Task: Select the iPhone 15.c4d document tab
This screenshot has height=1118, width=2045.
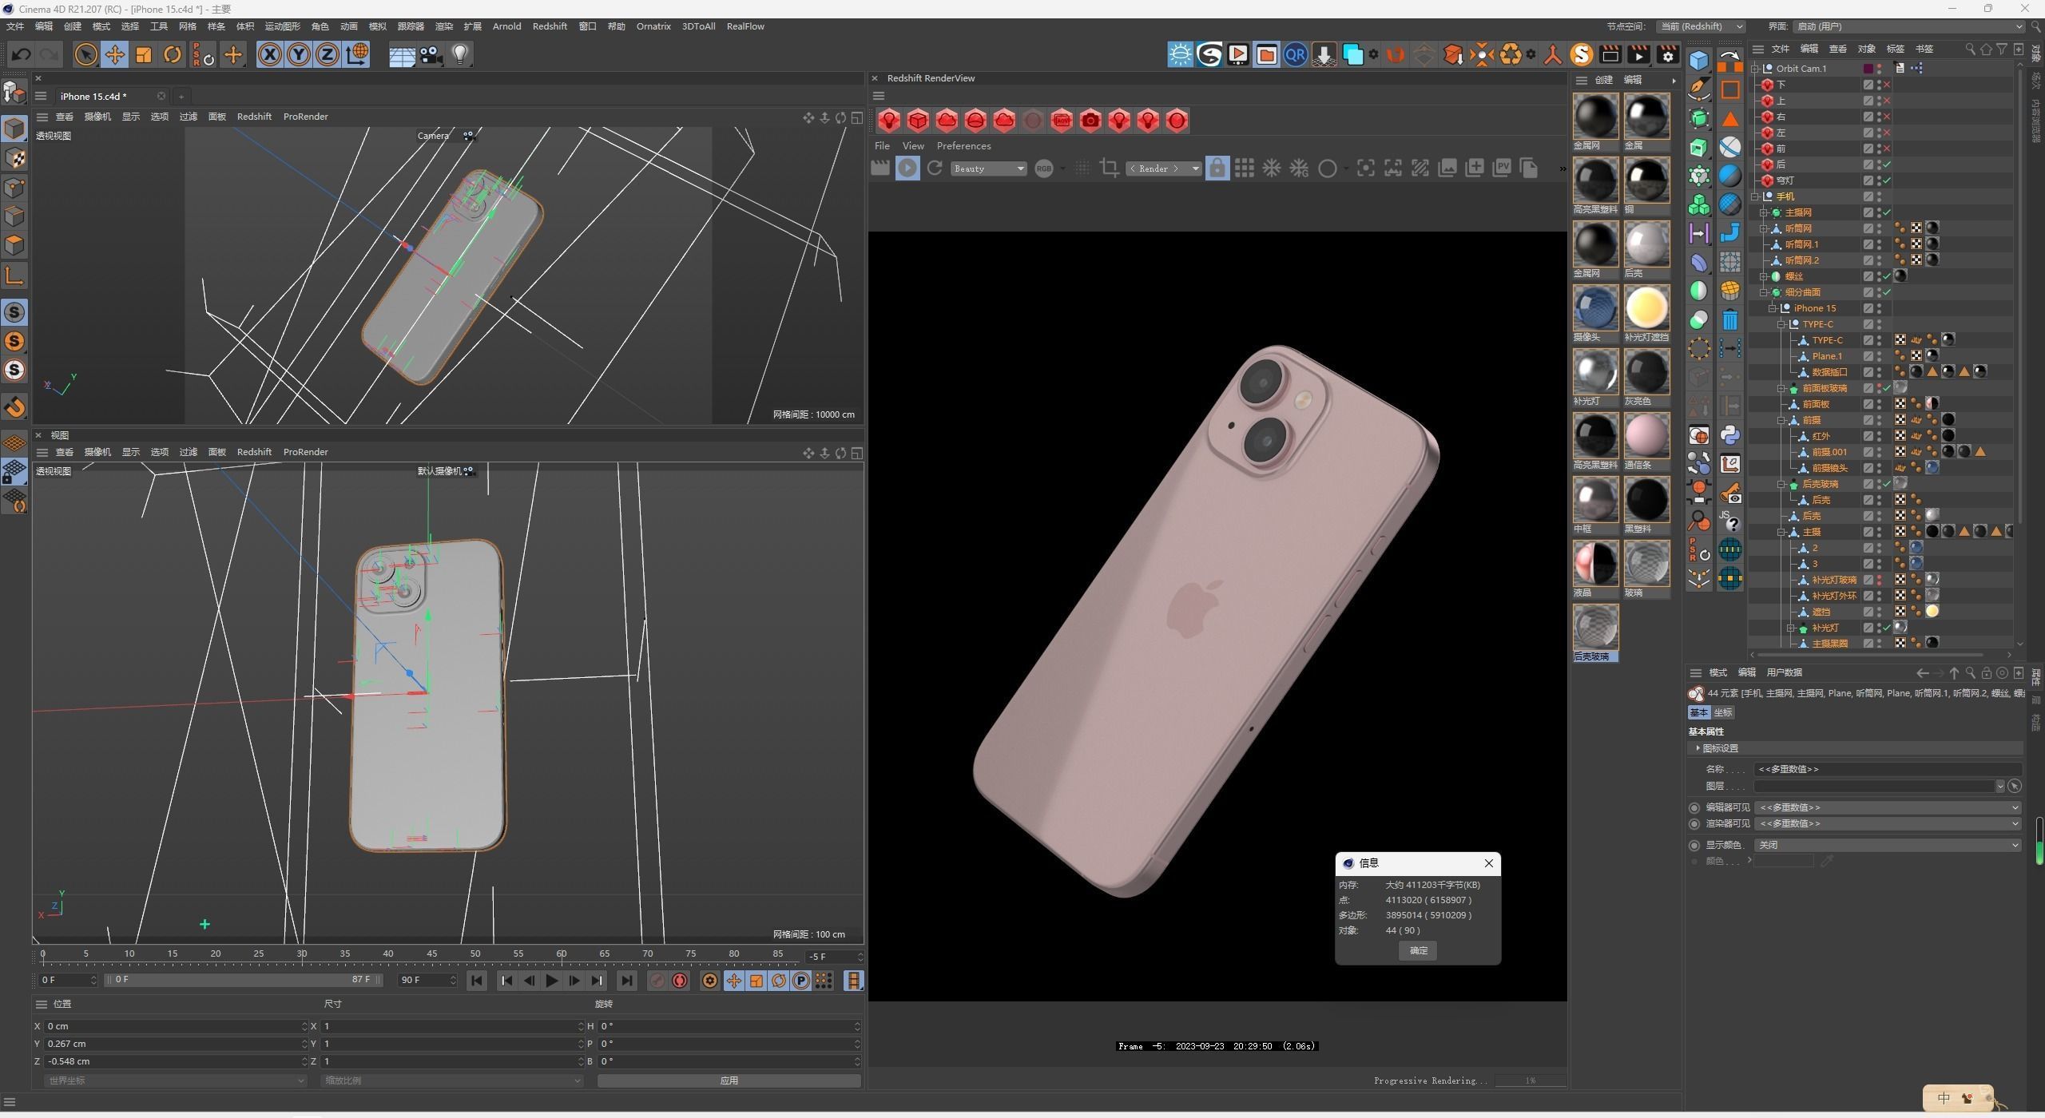Action: point(93,97)
